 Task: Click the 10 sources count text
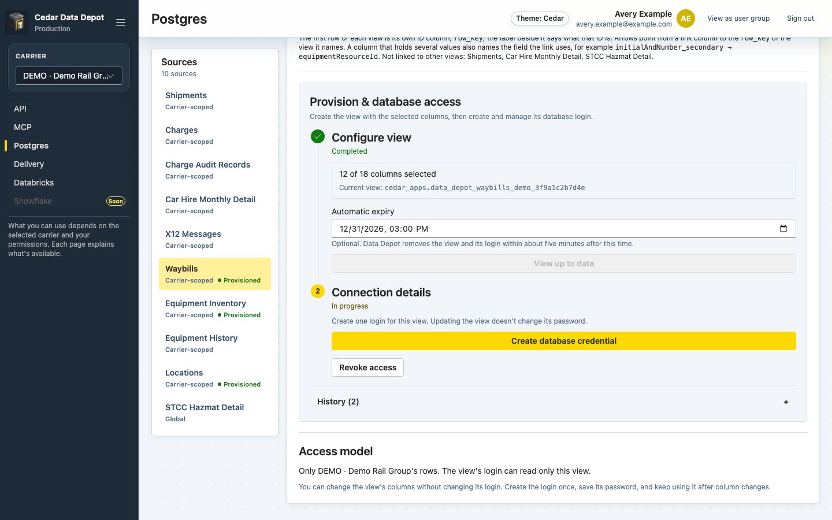coord(179,74)
